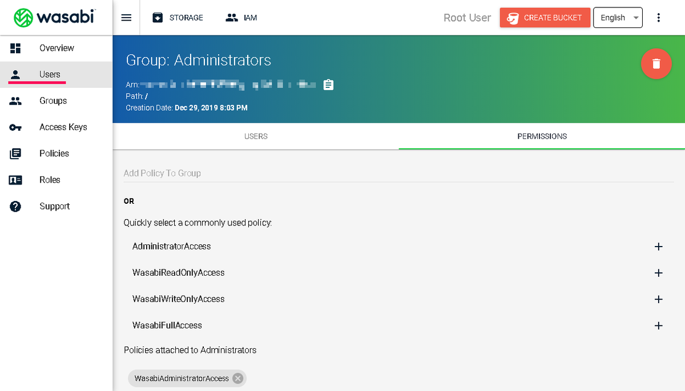Click the Users person icon
685x391 pixels.
[15, 74]
